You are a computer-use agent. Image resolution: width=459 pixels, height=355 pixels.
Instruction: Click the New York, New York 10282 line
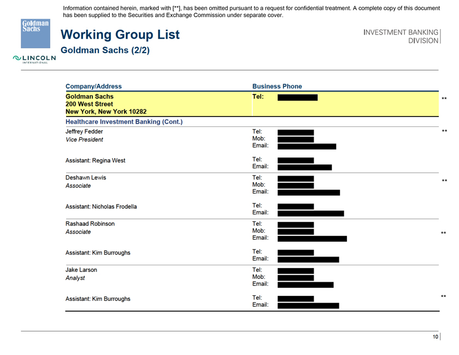click(x=105, y=112)
